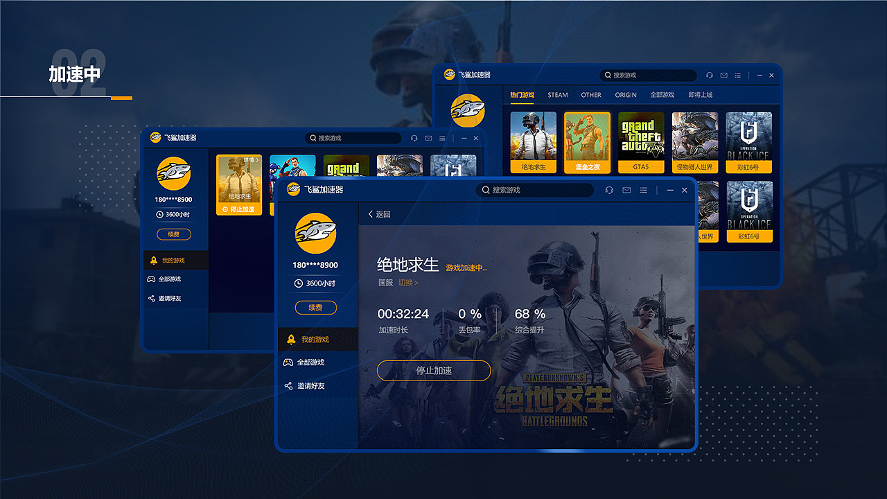Click search magnifier in right back window
The height and width of the screenshot is (499, 887).
(608, 75)
